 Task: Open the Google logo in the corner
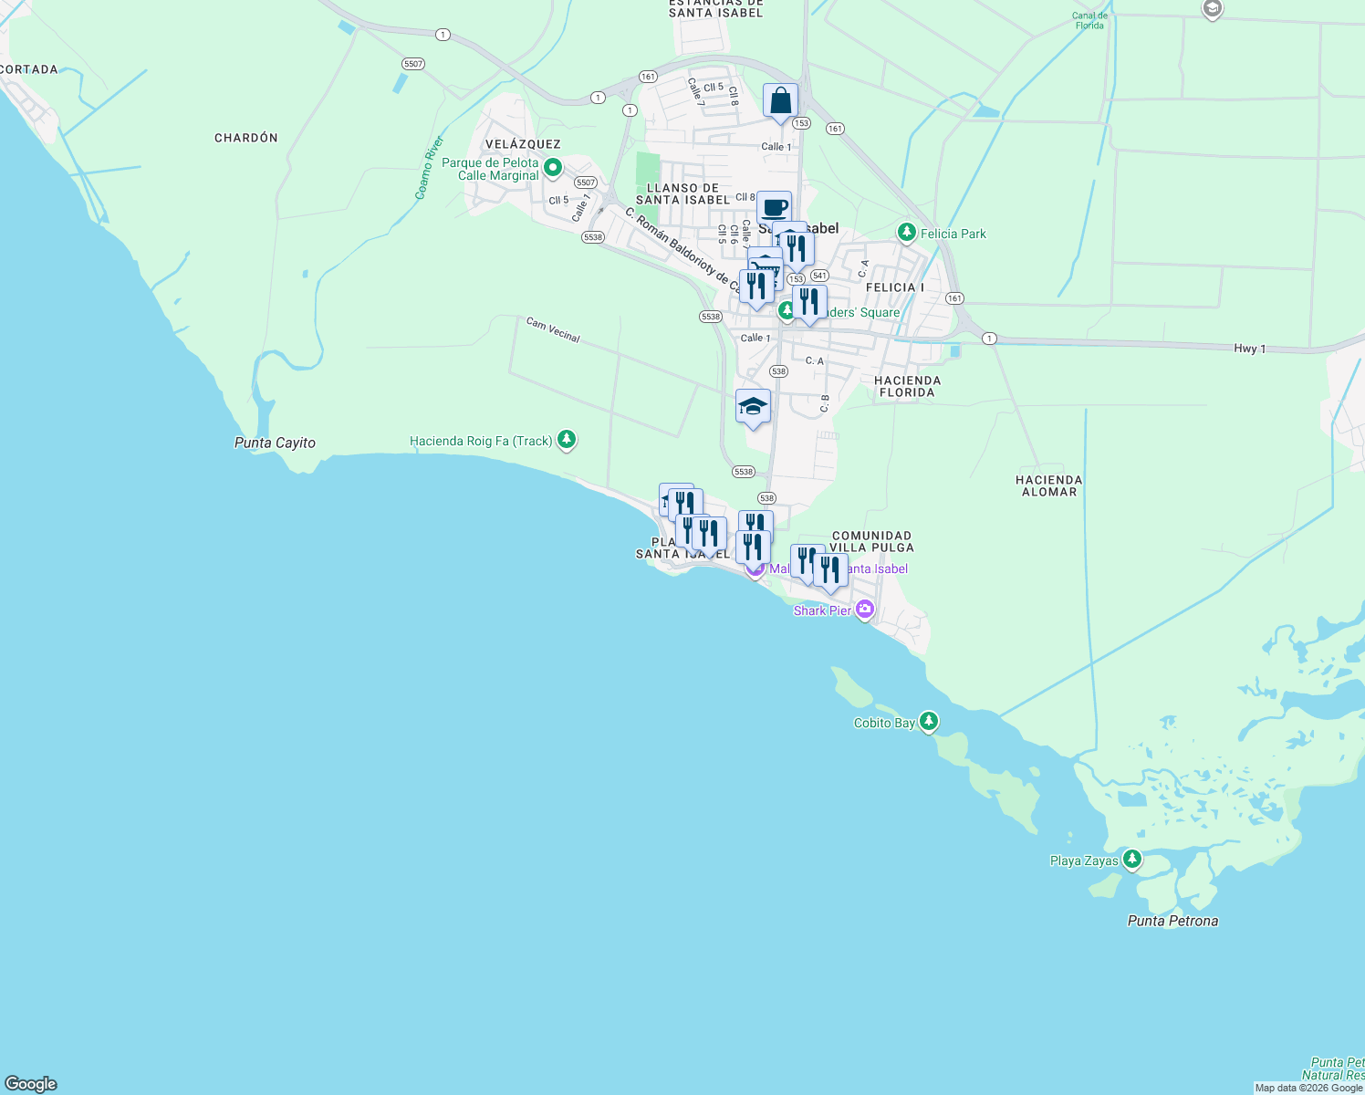[29, 1084]
